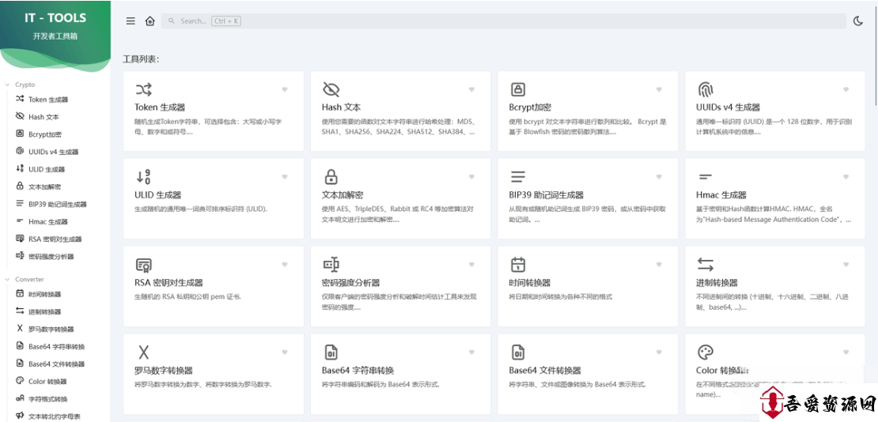878x422 pixels.
Task: Favorite the Hash 文本 card heart
Action: [471, 89]
